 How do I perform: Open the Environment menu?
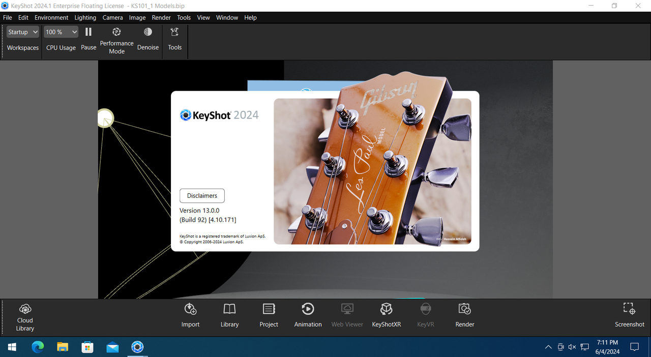pos(51,17)
